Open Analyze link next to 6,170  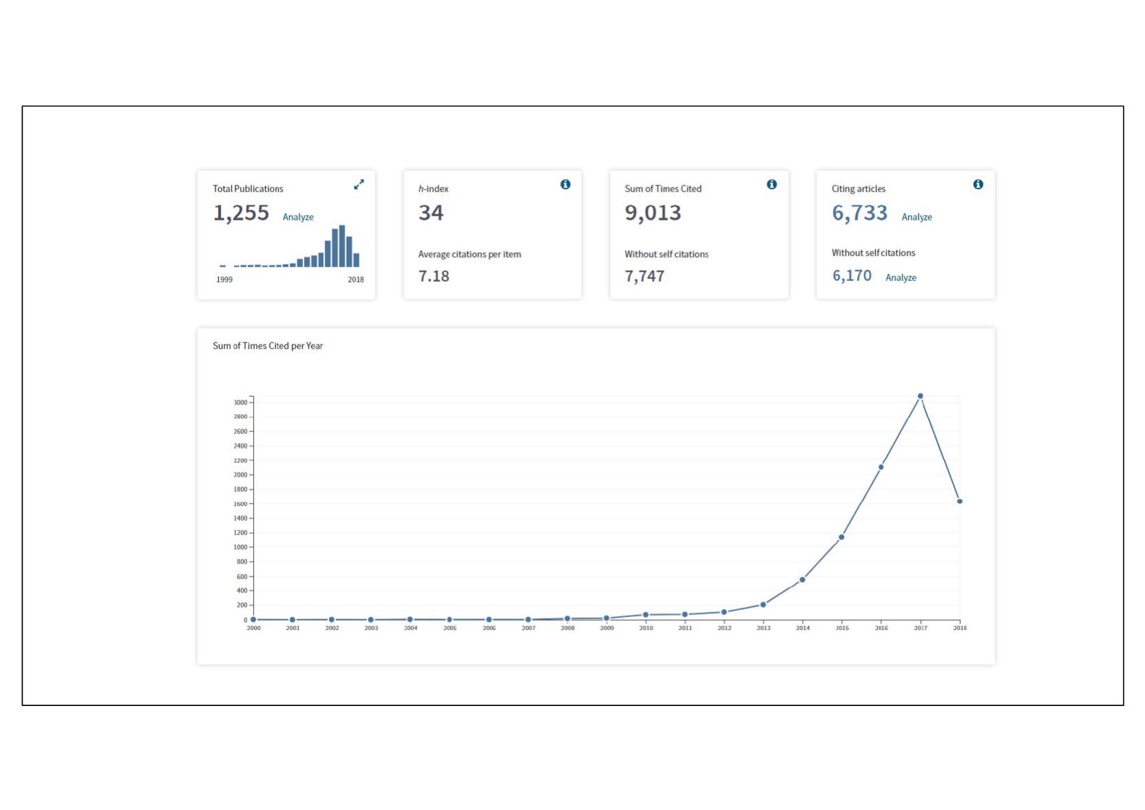(x=901, y=278)
